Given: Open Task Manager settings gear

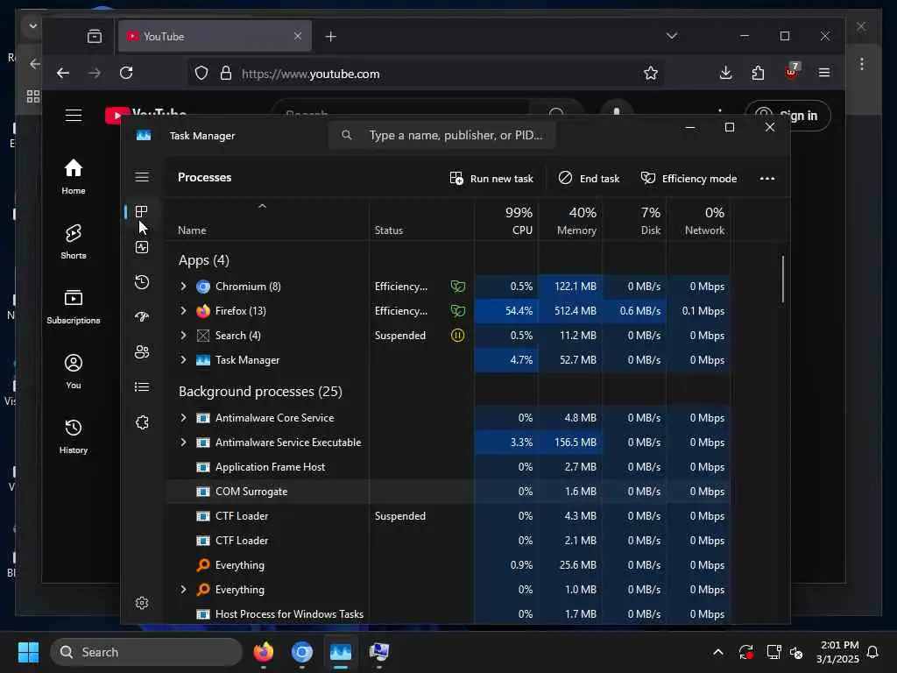Looking at the screenshot, I should [x=142, y=603].
